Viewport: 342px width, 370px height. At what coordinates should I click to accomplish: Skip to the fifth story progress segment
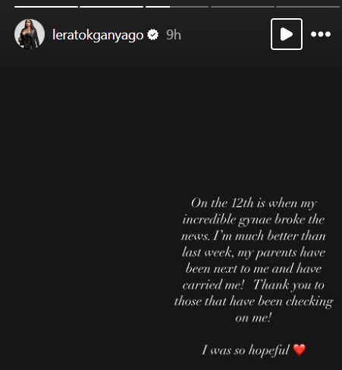(x=308, y=7)
